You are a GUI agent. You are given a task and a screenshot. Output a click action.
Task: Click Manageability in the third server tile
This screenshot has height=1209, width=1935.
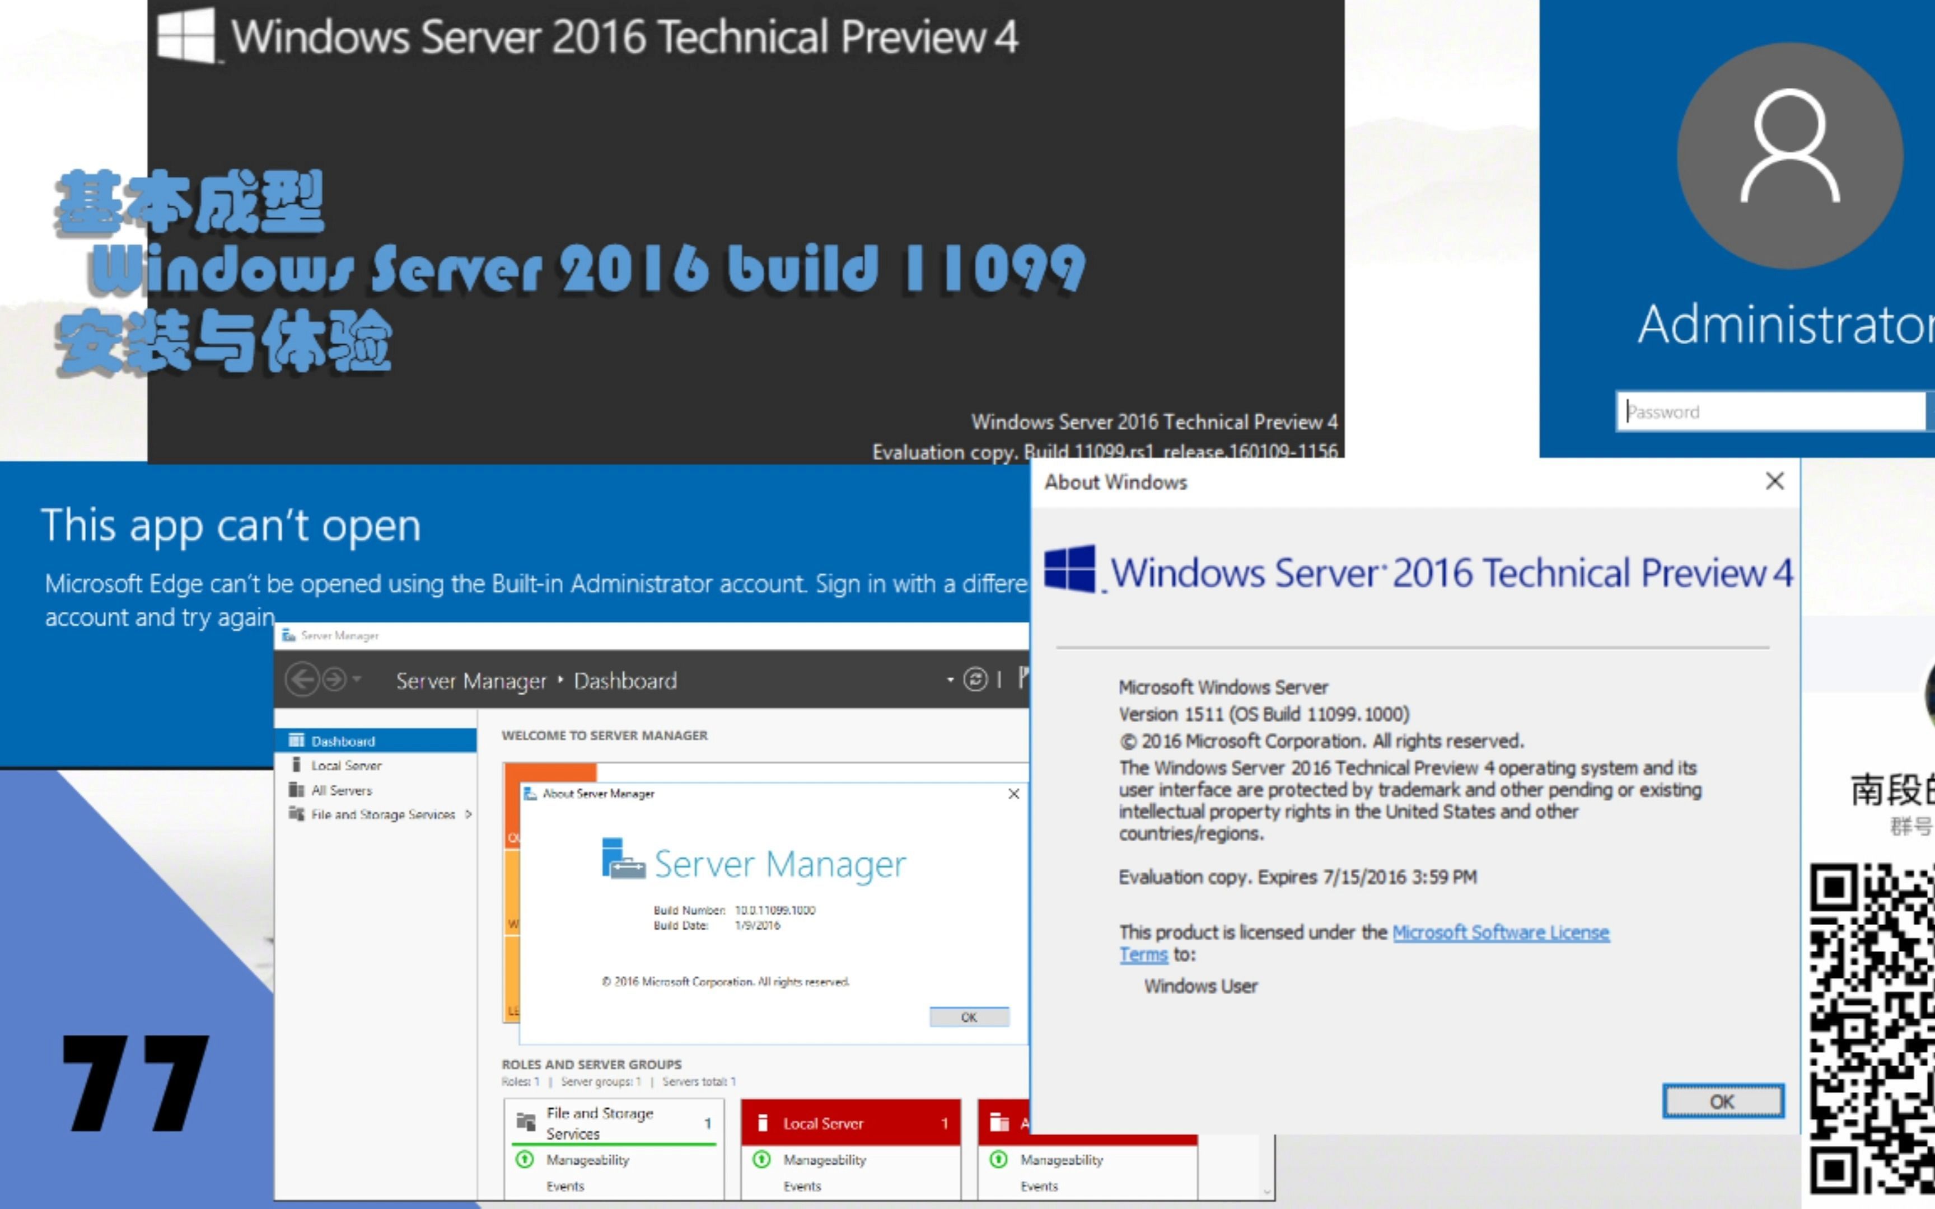click(1061, 1159)
